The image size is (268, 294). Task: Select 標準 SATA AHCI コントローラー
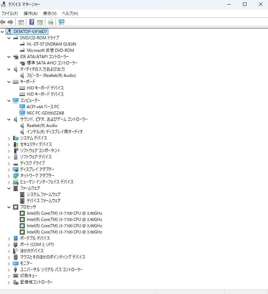pyautogui.click(x=52, y=63)
